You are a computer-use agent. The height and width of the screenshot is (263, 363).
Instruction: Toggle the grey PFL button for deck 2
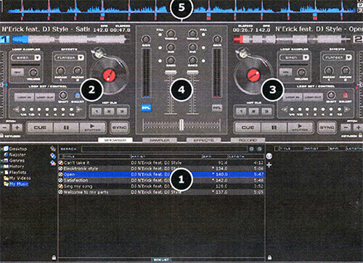[x=217, y=108]
